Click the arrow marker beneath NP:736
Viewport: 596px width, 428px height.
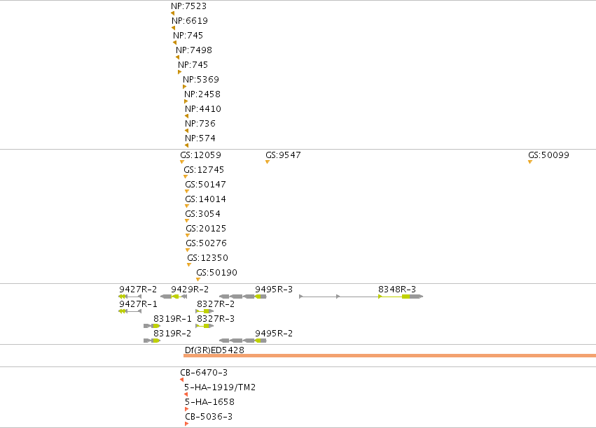(x=186, y=131)
